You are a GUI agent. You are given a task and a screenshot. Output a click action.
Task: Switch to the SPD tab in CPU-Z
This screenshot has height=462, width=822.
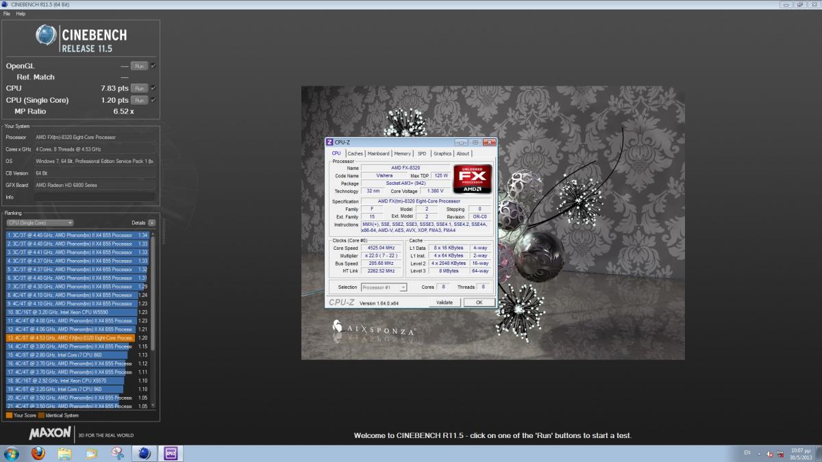tap(422, 153)
